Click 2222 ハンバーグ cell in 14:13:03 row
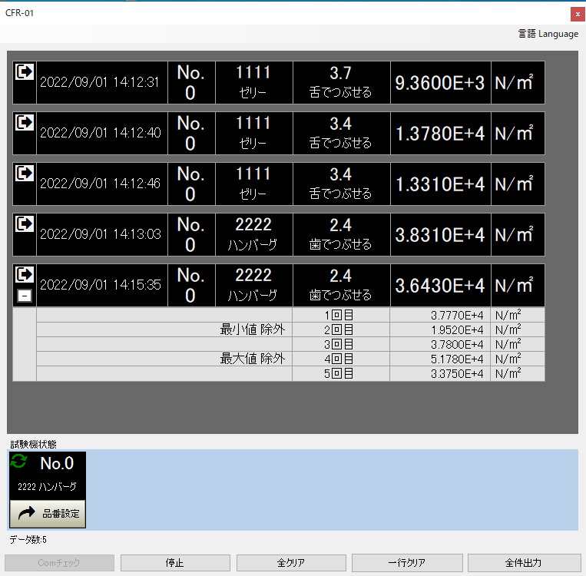586x576 pixels. pyautogui.click(x=253, y=235)
